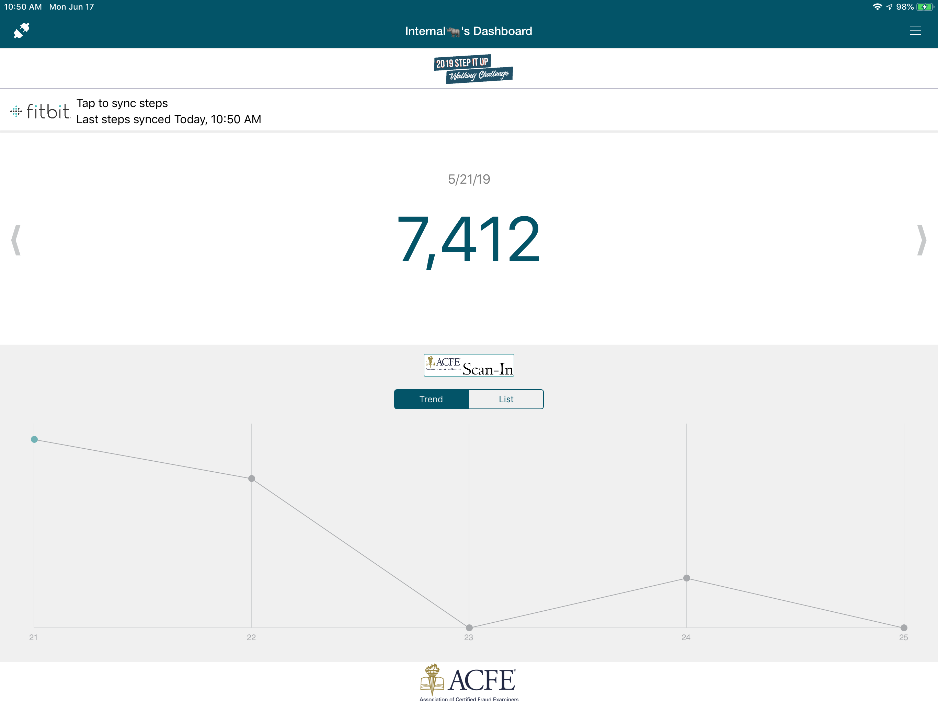Select the day 25 data point

click(x=904, y=627)
